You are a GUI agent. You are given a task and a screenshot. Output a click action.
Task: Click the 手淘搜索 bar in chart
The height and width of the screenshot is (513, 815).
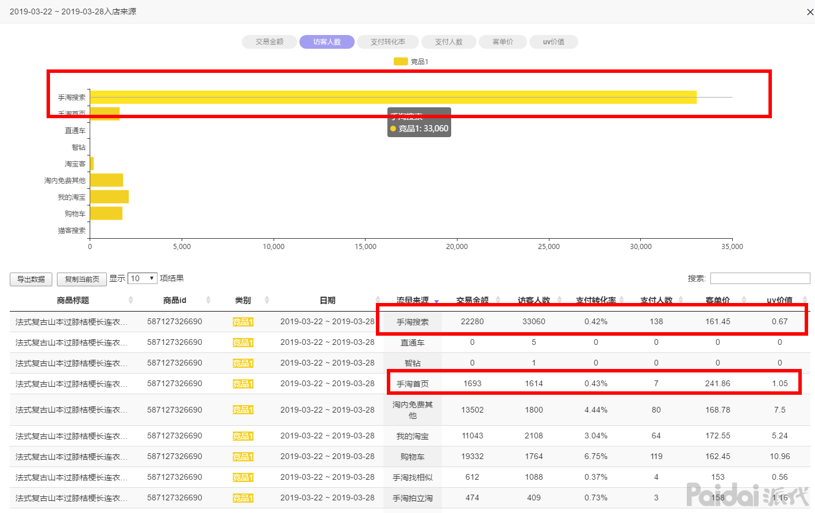[393, 97]
